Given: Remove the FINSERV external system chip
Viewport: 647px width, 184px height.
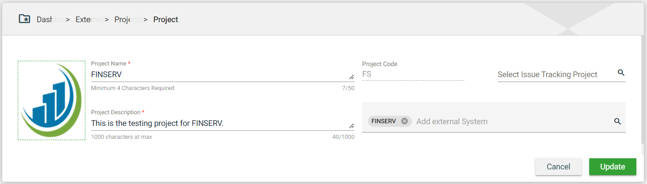Looking at the screenshot, I should (x=404, y=121).
